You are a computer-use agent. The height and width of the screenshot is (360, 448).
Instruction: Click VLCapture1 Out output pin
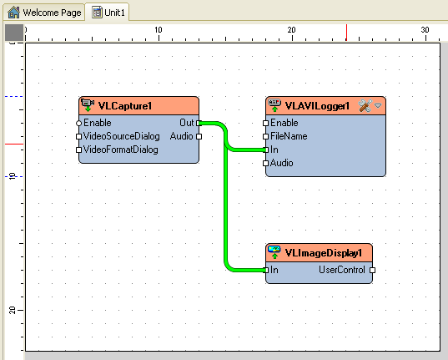click(x=199, y=123)
